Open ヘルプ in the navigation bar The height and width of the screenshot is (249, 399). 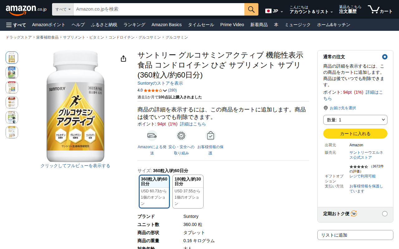pyautogui.click(x=78, y=25)
